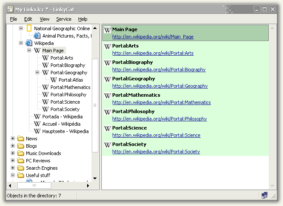
Task: Click the Animal Pictures, Facts IE page icon
Action: coord(37,35)
